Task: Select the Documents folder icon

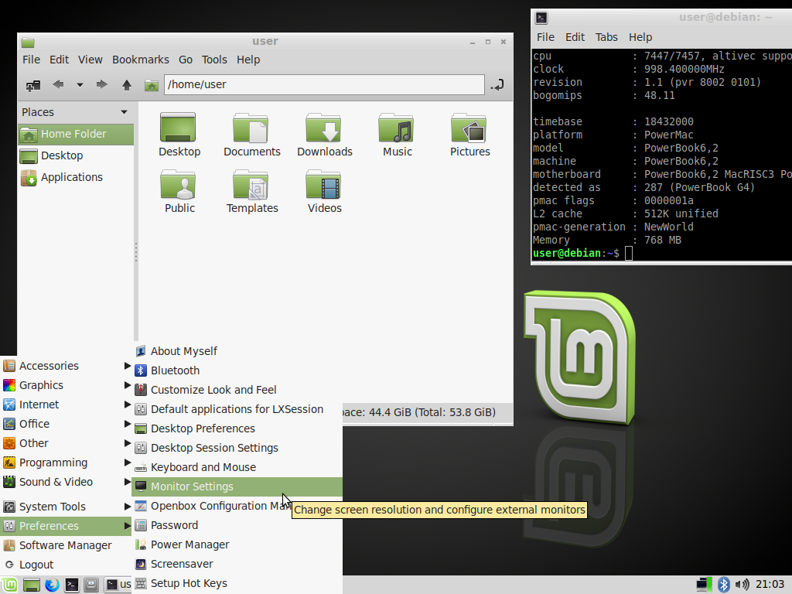Action: point(251,135)
